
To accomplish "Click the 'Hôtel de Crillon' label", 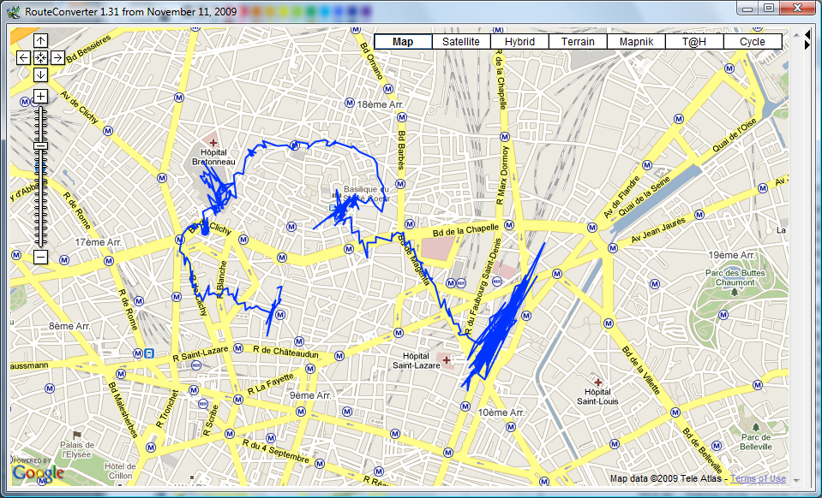I will coord(120,471).
